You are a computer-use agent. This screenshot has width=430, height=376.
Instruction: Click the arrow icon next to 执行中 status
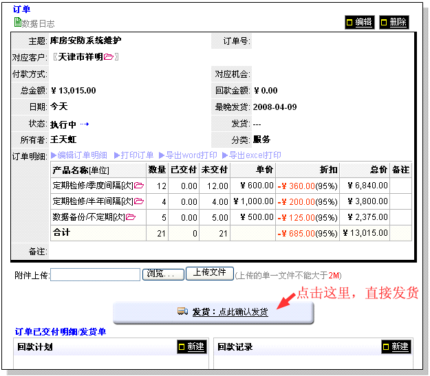click(x=85, y=124)
